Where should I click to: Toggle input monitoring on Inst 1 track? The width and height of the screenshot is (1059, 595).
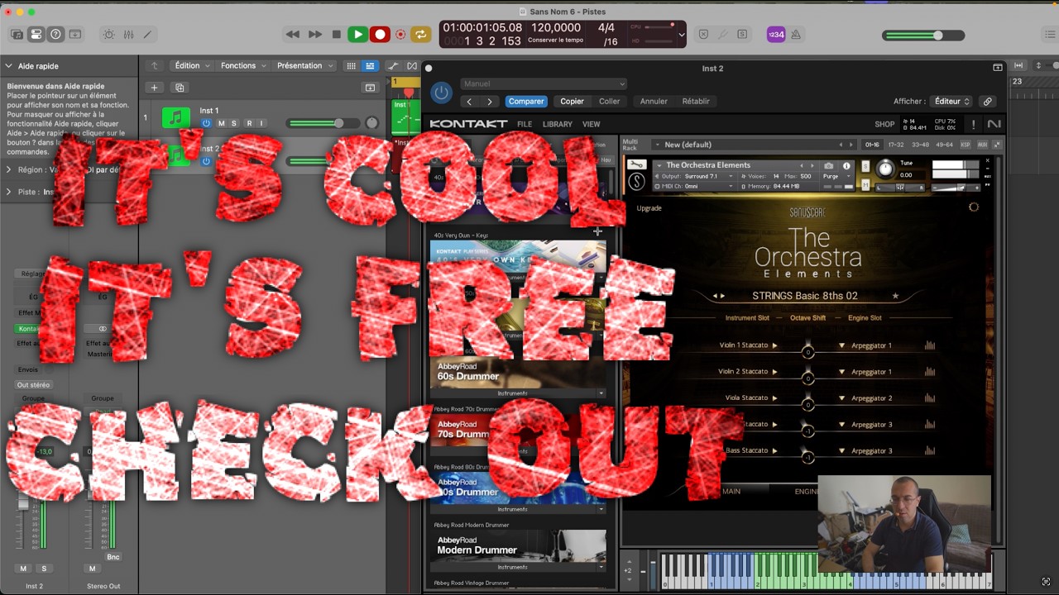click(261, 123)
